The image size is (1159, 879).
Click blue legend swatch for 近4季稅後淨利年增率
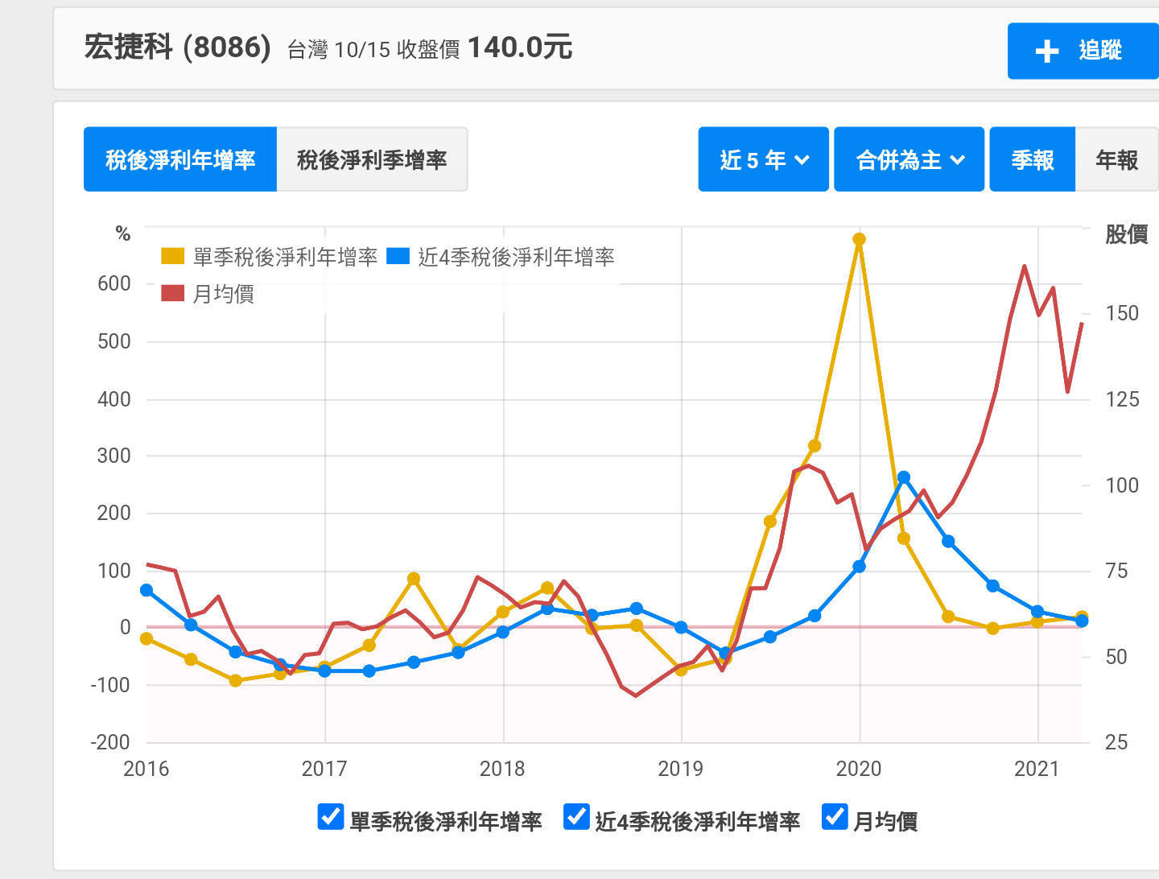pos(398,257)
